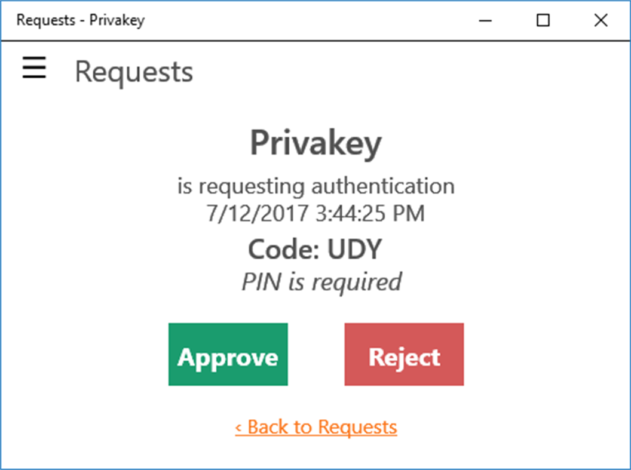Click the Privakey heading text

tap(315, 142)
